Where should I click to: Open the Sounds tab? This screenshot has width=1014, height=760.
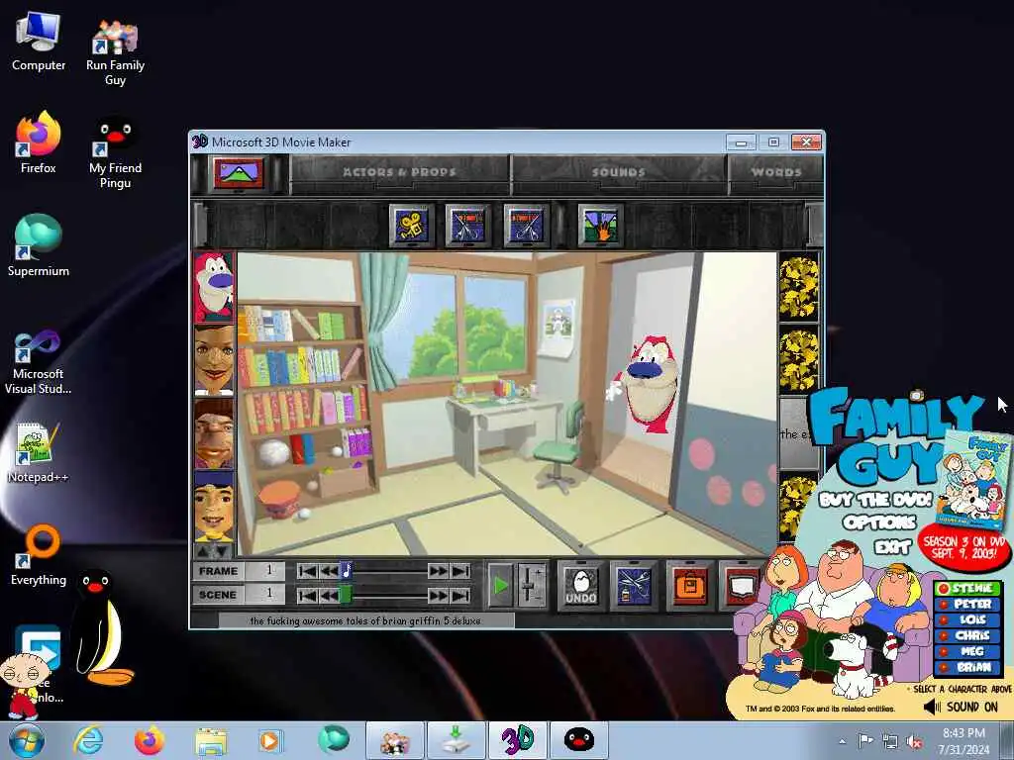tap(619, 172)
